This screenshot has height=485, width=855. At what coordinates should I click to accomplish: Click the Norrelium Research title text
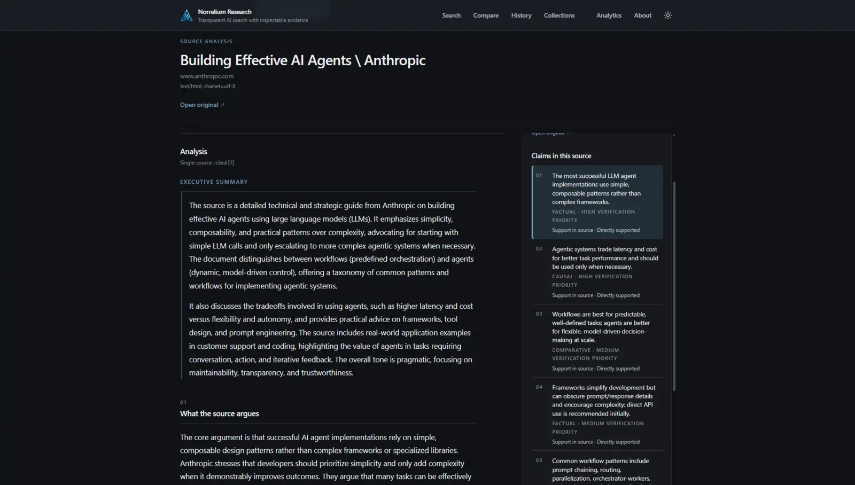224,12
